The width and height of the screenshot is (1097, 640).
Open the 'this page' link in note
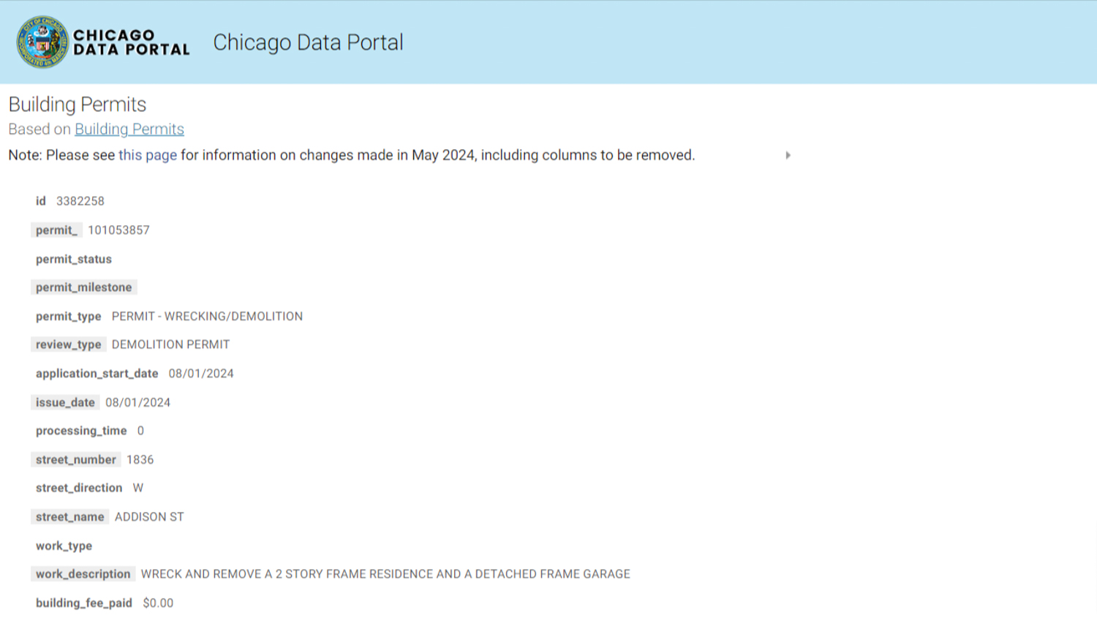coord(148,155)
